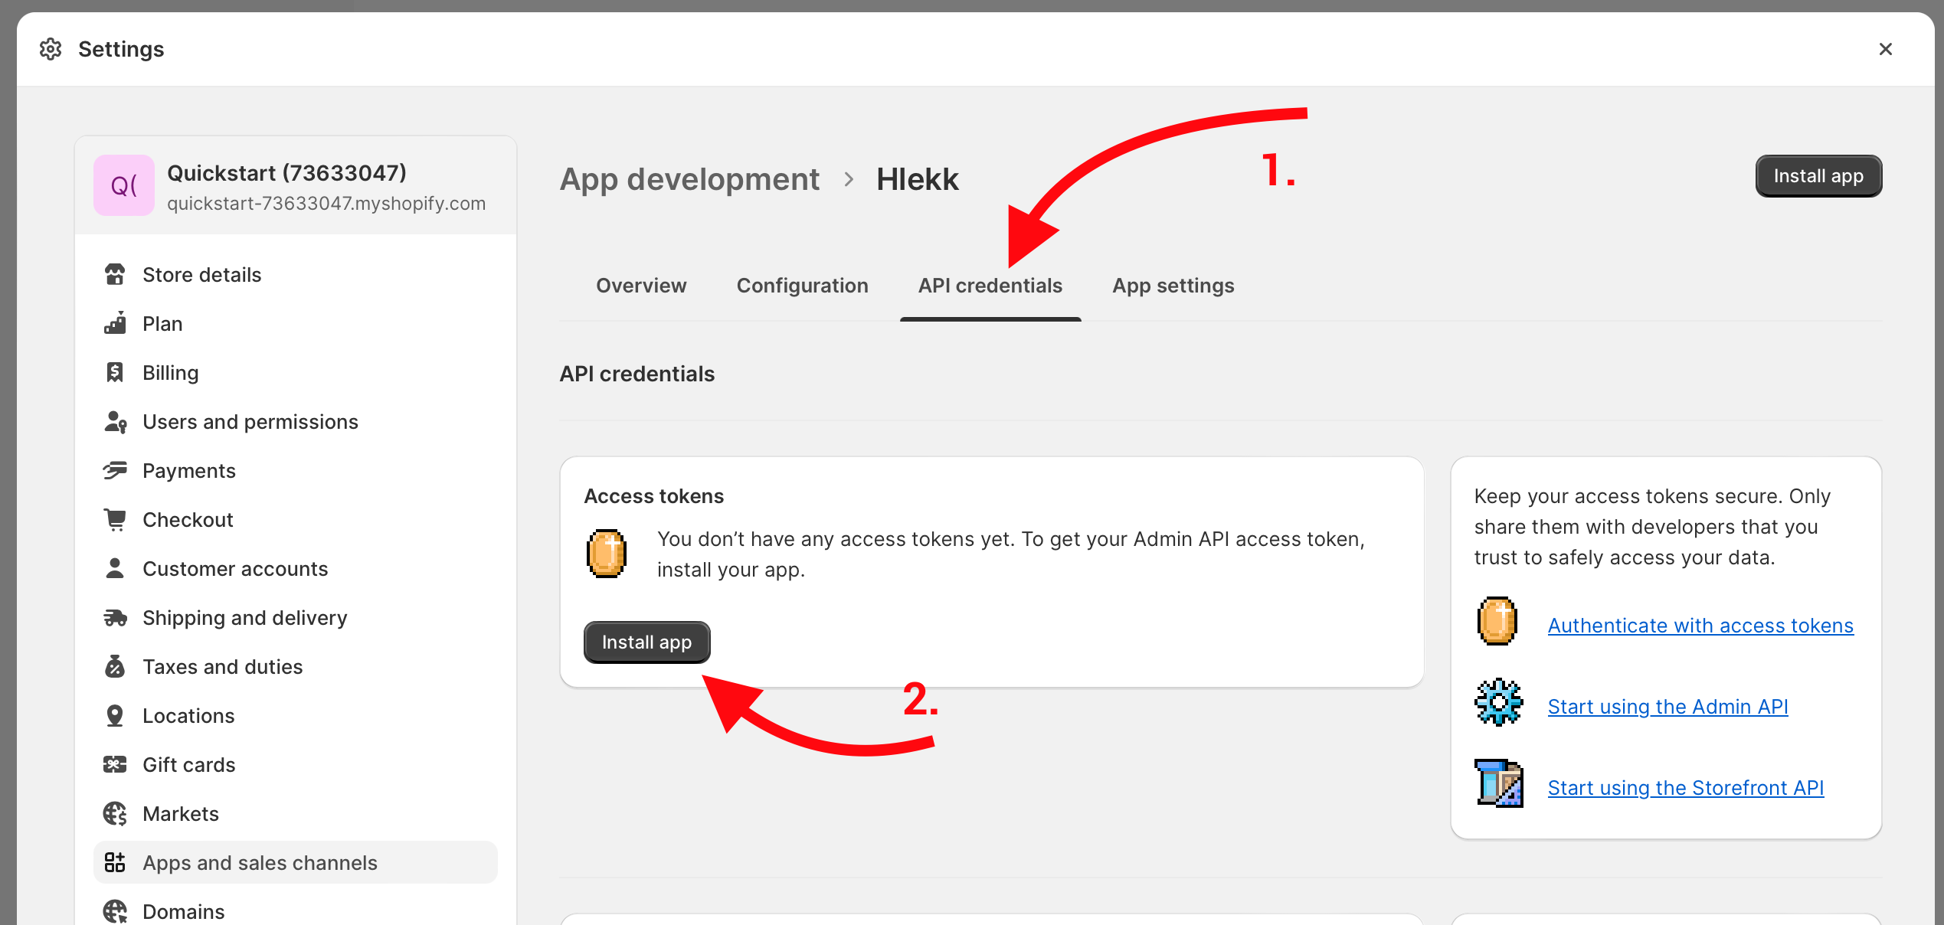This screenshot has width=1944, height=925.
Task: Click the Gift cards icon
Action: tap(115, 765)
